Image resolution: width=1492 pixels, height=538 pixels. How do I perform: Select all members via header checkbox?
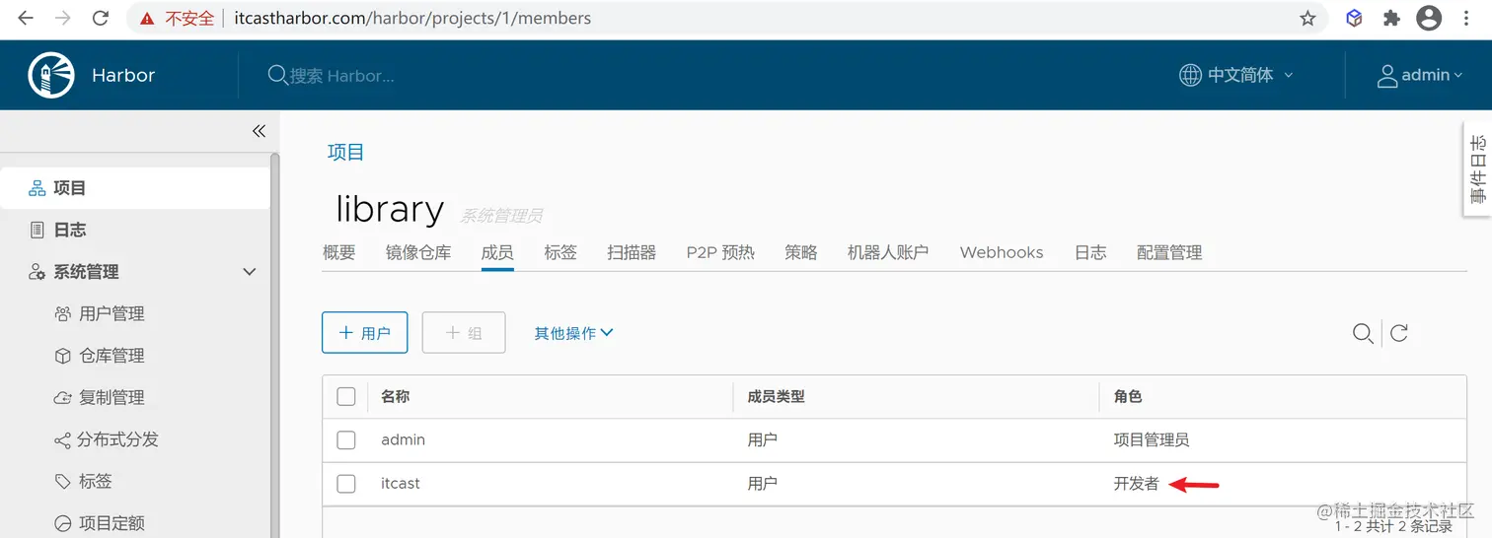(x=346, y=396)
